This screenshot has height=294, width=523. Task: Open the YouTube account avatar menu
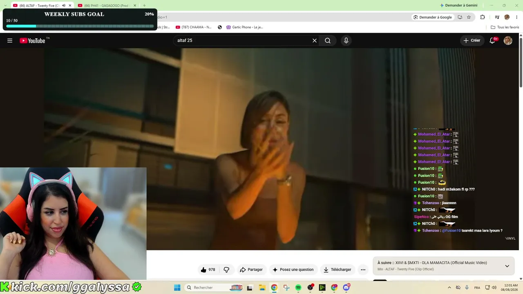(508, 40)
